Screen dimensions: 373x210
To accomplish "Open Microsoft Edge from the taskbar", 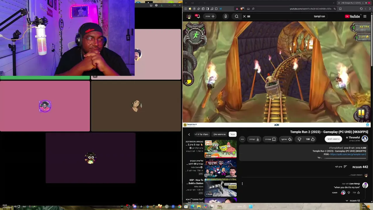I will click(x=192, y=206).
